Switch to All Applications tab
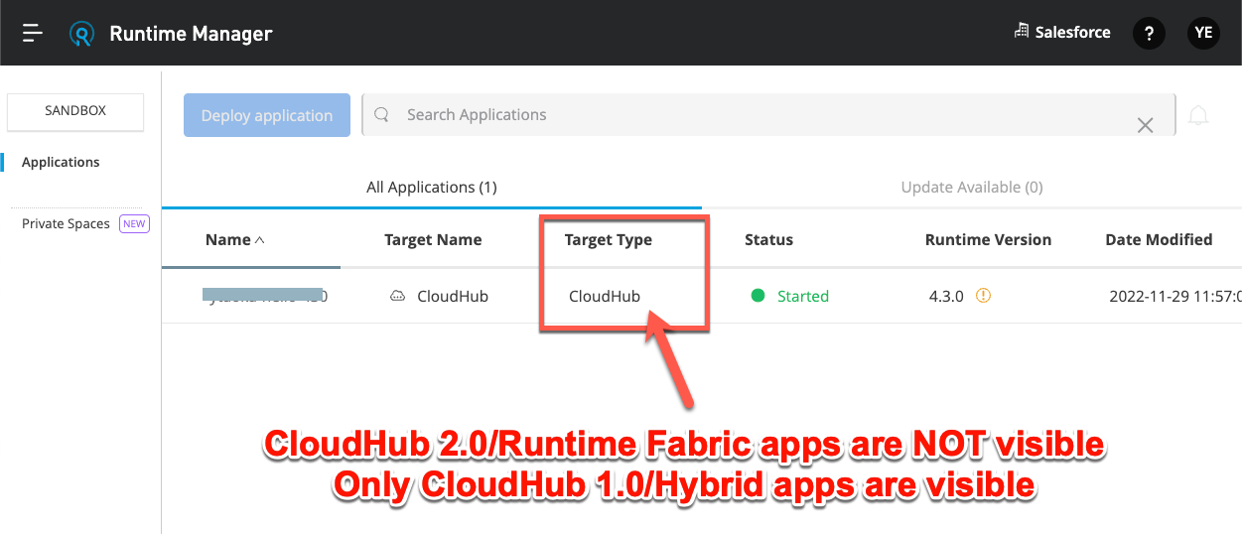1242x534 pixels. coord(431,187)
